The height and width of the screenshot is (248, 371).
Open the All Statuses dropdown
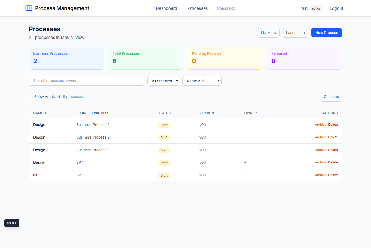click(x=163, y=81)
